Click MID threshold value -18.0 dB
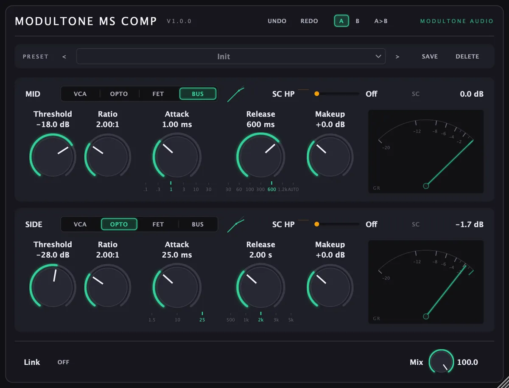The image size is (509, 388). coord(53,125)
